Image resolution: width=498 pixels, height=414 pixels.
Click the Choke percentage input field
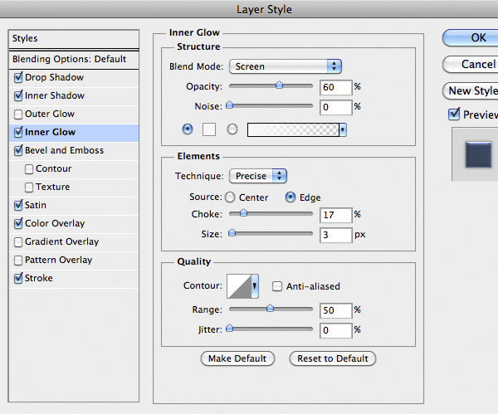[x=335, y=216]
